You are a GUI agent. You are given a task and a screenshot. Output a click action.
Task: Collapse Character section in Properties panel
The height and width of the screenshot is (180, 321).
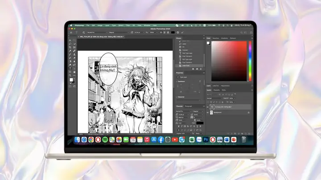177,97
